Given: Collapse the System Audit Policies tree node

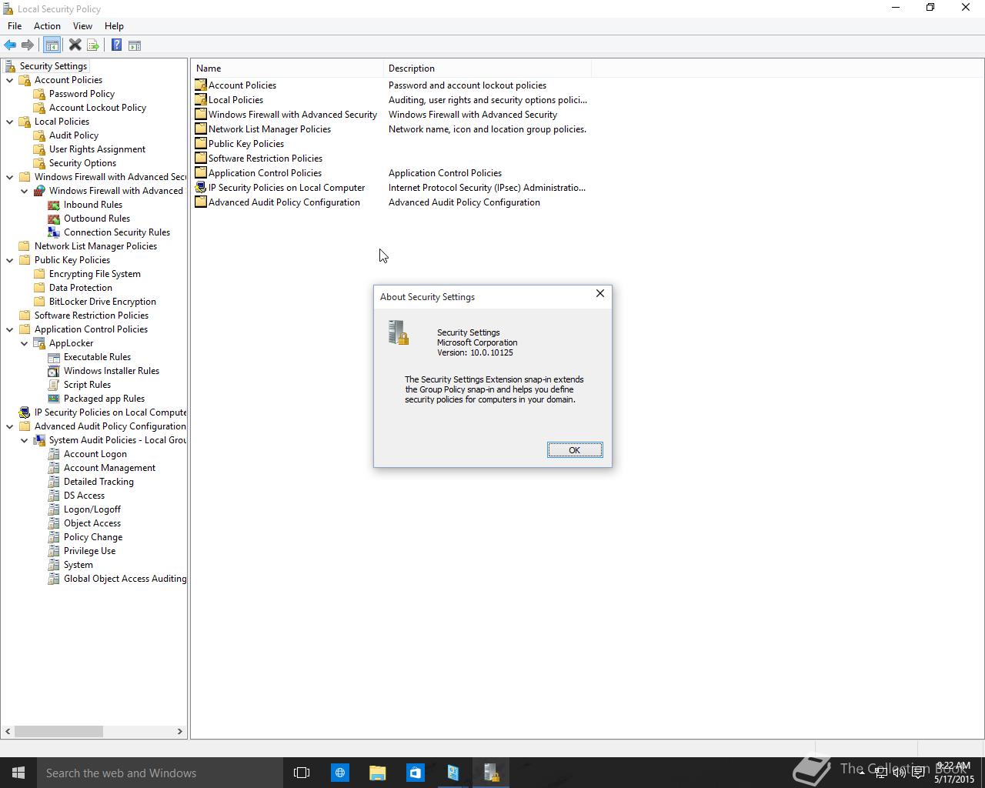Looking at the screenshot, I should coord(25,440).
